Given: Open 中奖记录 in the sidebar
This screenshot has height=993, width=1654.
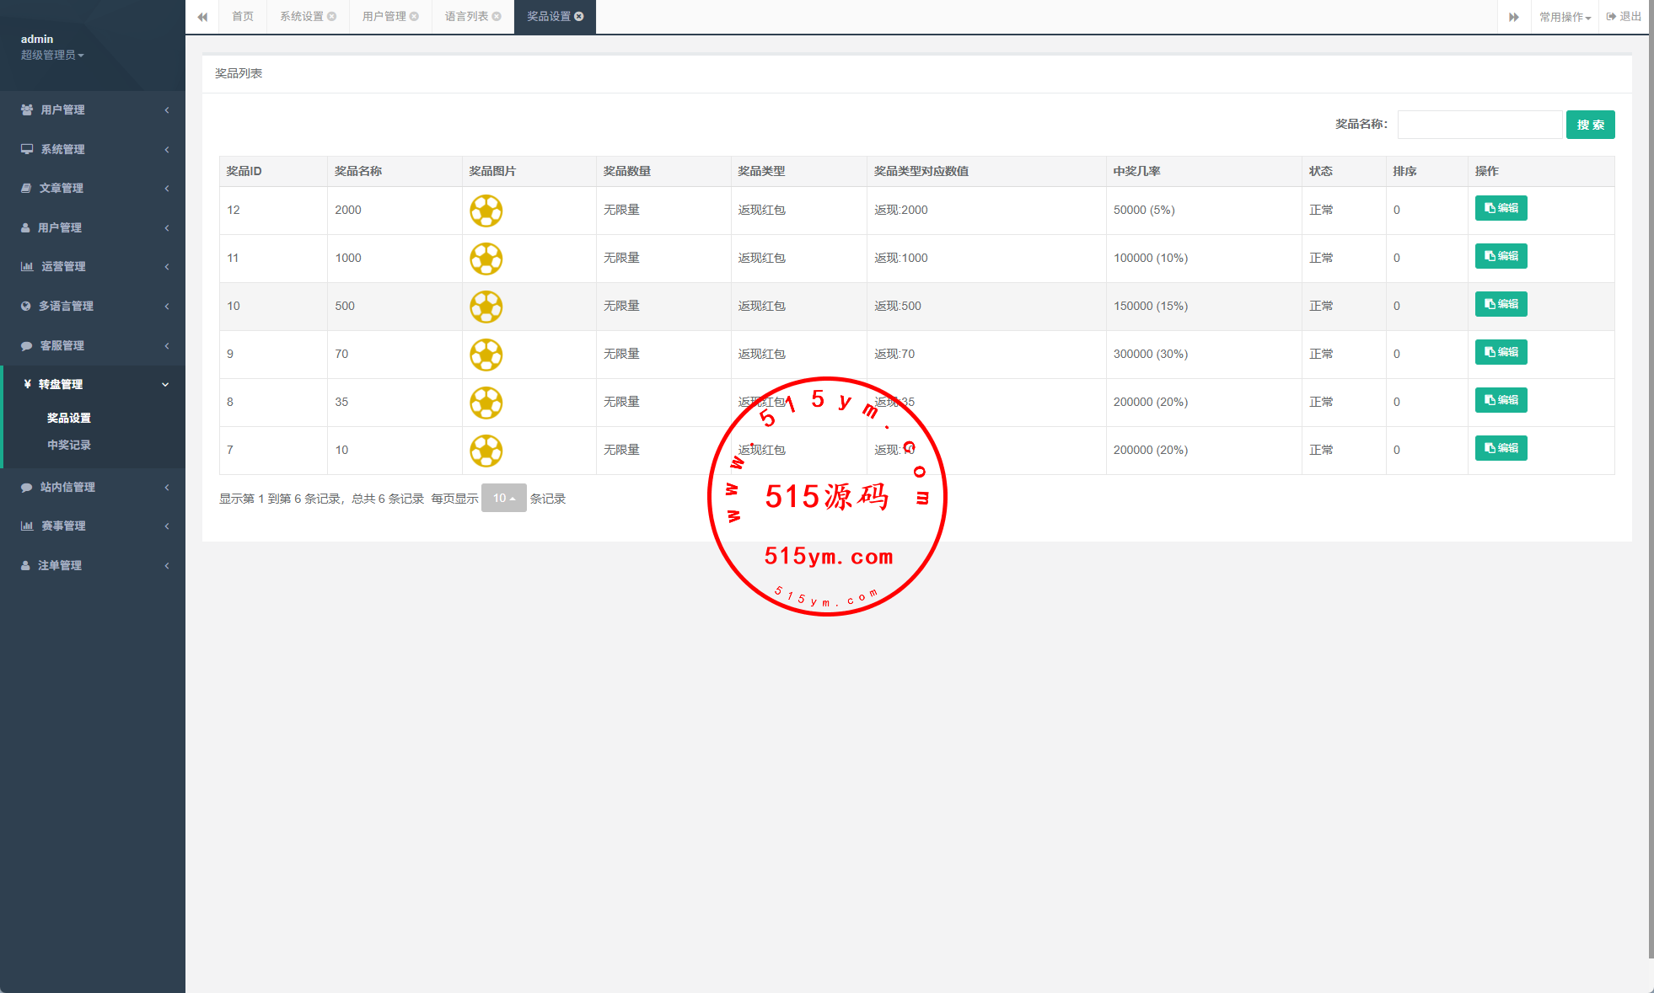Looking at the screenshot, I should tap(69, 445).
